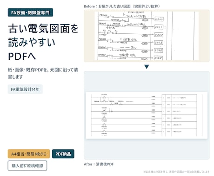The width and height of the screenshot is (214, 176).
Task: Click the 紙・画像・既存PDFを description text
Action: 43,73
